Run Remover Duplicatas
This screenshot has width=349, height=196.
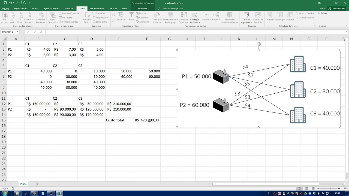(x=184, y=18)
